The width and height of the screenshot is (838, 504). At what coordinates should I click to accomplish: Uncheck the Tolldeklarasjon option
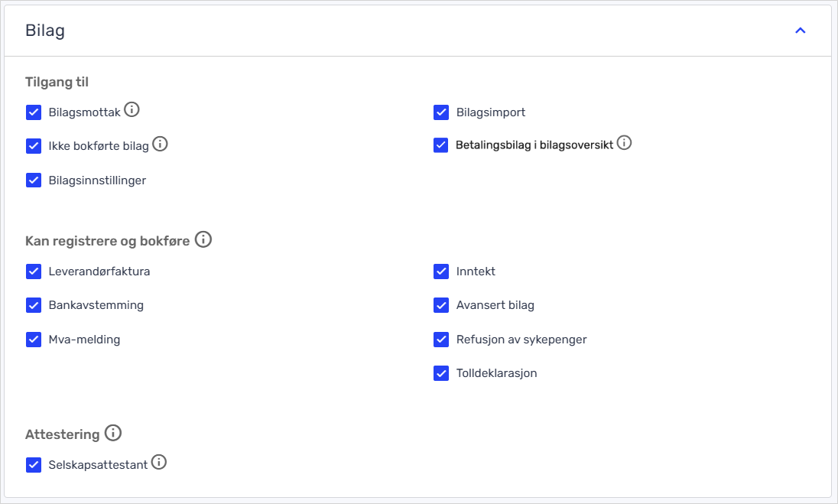441,373
